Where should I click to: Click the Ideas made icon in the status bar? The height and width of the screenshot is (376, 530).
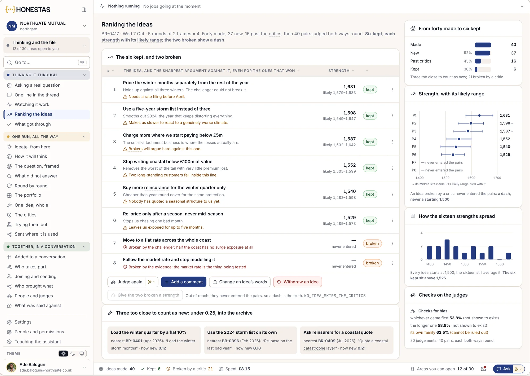coord(101,369)
